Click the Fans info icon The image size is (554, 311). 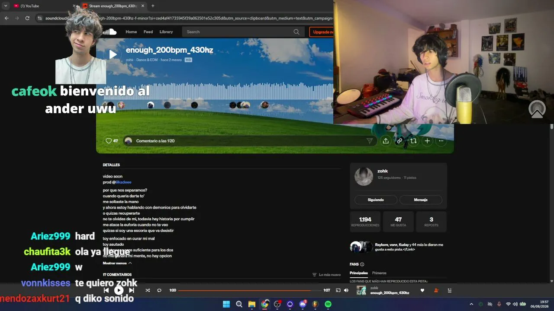click(362, 264)
